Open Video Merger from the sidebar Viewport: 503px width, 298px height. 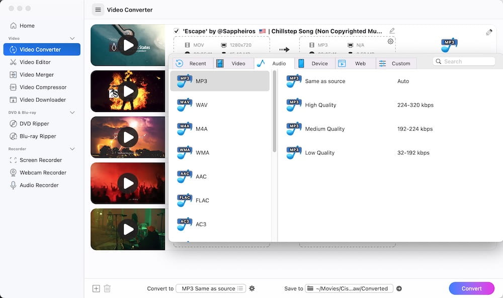click(42, 75)
